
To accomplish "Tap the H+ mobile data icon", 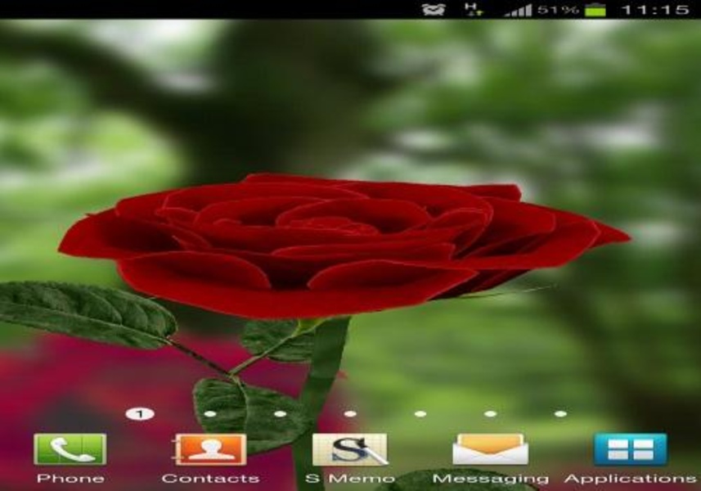I will [x=474, y=9].
